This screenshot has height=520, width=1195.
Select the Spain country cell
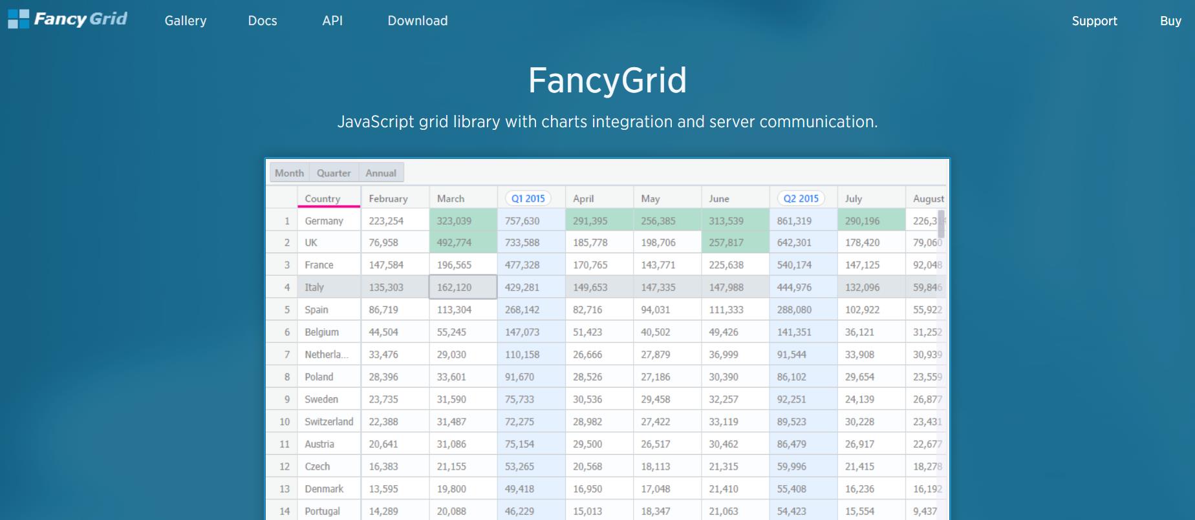click(x=328, y=309)
